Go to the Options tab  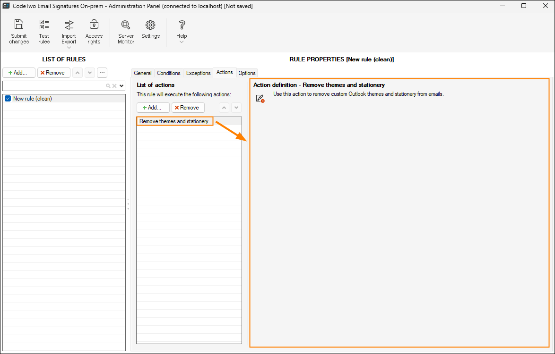pyautogui.click(x=247, y=73)
